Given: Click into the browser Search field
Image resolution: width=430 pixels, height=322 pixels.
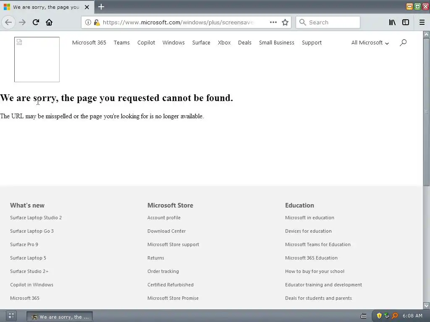Looking at the screenshot, I should coord(328,22).
